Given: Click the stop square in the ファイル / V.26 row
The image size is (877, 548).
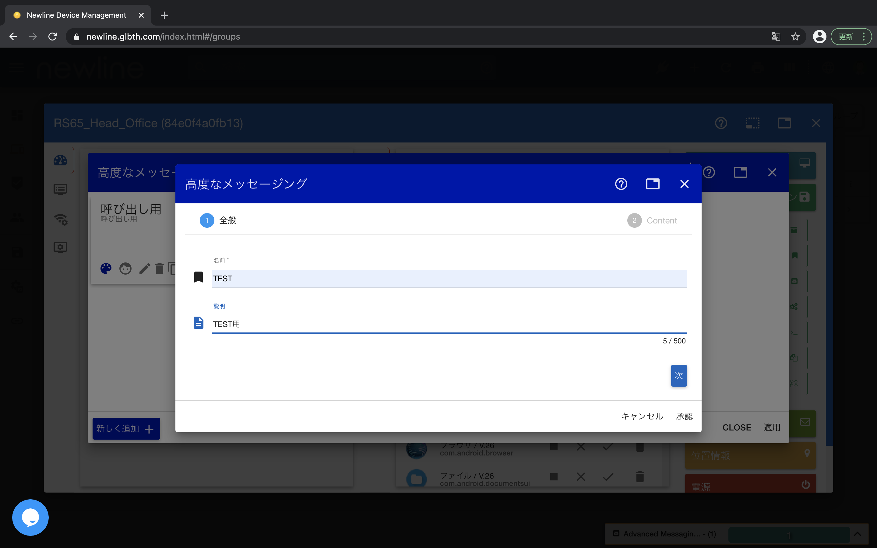Looking at the screenshot, I should click(553, 476).
